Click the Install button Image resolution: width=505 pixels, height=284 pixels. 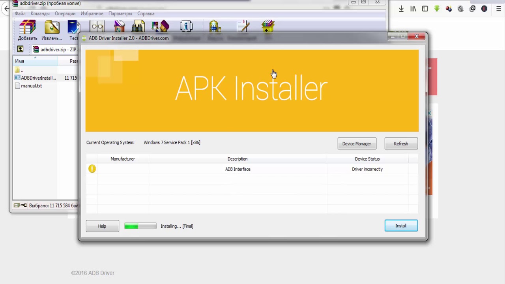(x=401, y=226)
